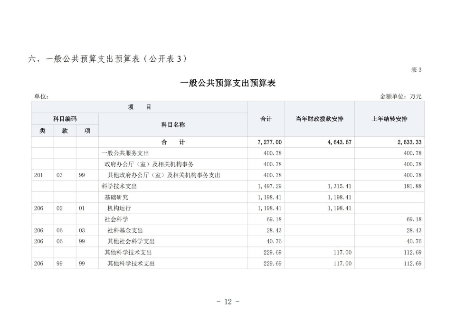The height and width of the screenshot is (322, 456).
Task: Click the bold centered title 一般公共预算支出预算表
Action: pyautogui.click(x=228, y=83)
